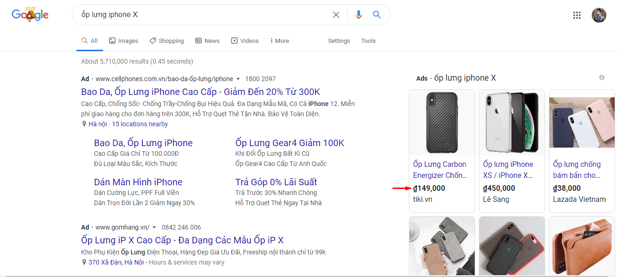Click the ₫450,000 price
The image size is (617, 277).
(499, 188)
